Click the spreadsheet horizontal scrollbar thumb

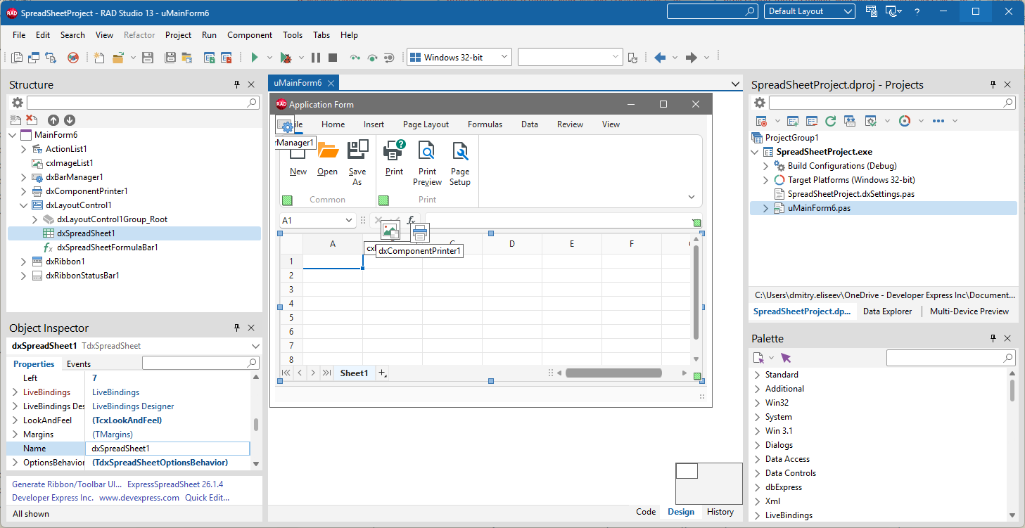pos(613,373)
